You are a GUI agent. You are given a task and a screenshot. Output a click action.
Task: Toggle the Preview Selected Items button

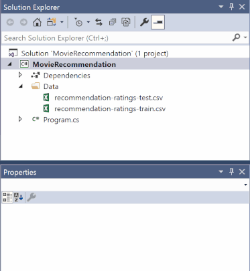(x=158, y=22)
